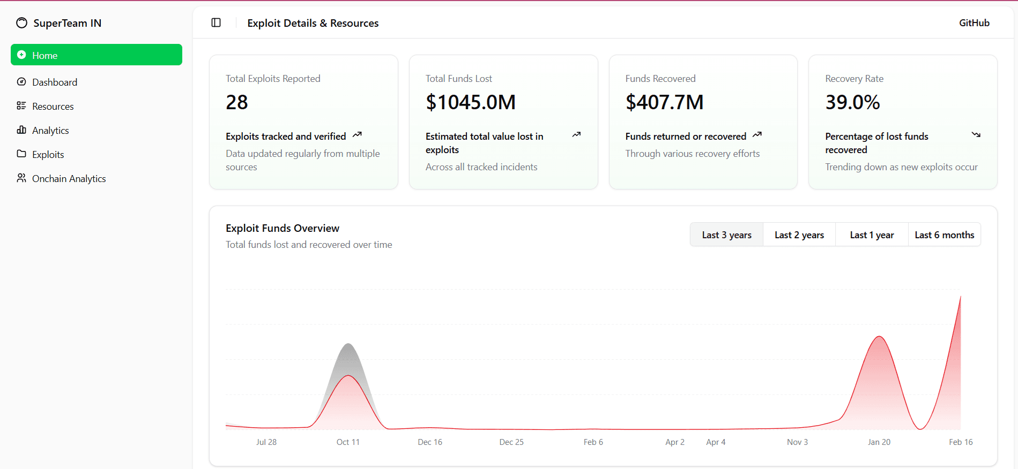Click the 28 total exploits value

coord(237,102)
